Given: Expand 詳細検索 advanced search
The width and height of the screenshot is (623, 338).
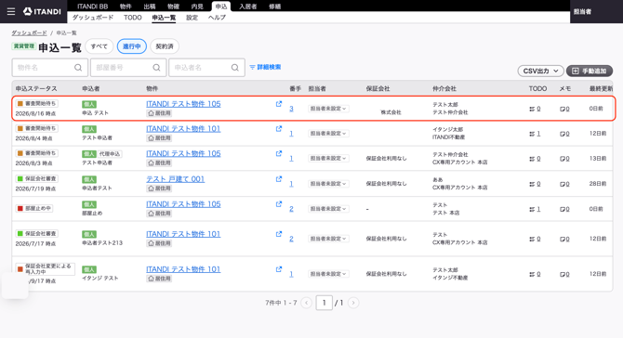Looking at the screenshot, I should pos(265,67).
